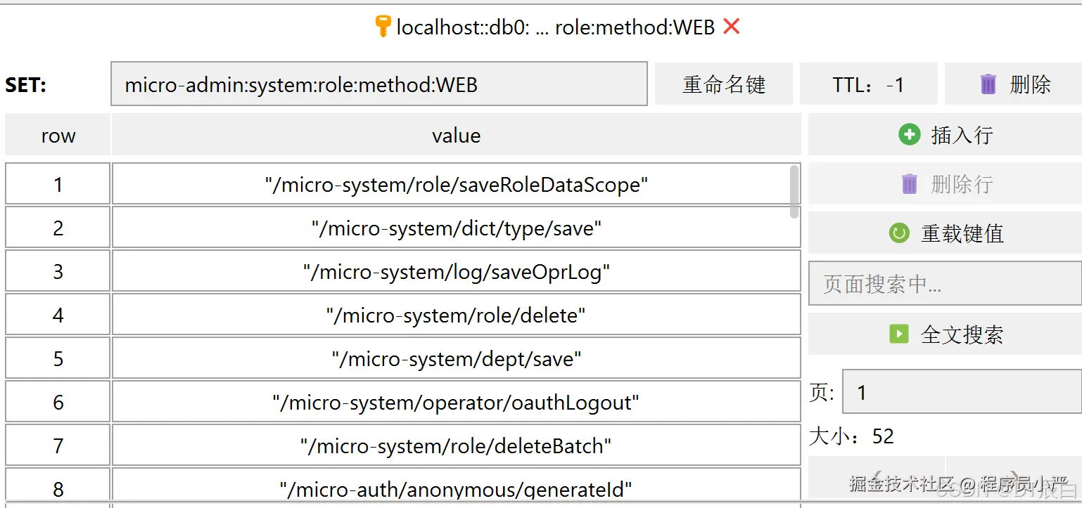Select row number 4 cell
This screenshot has height=508, width=1082.
[58, 315]
